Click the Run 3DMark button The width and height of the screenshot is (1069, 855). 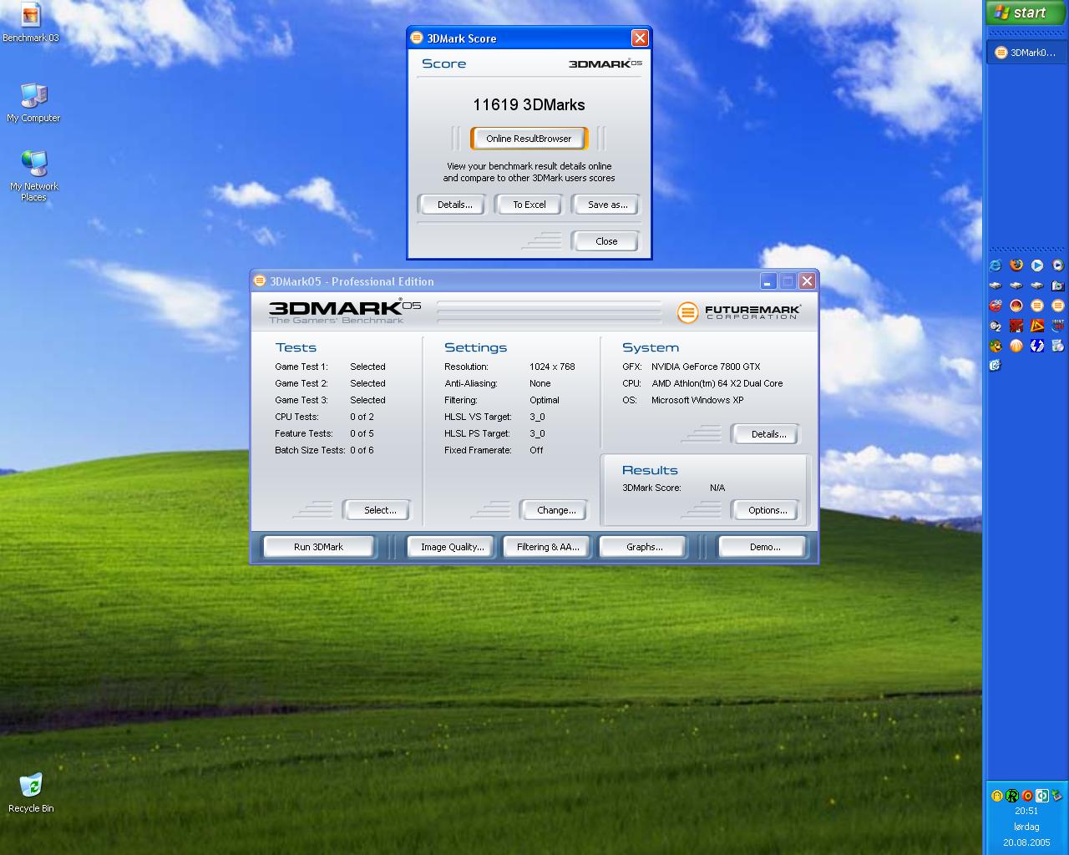click(318, 547)
